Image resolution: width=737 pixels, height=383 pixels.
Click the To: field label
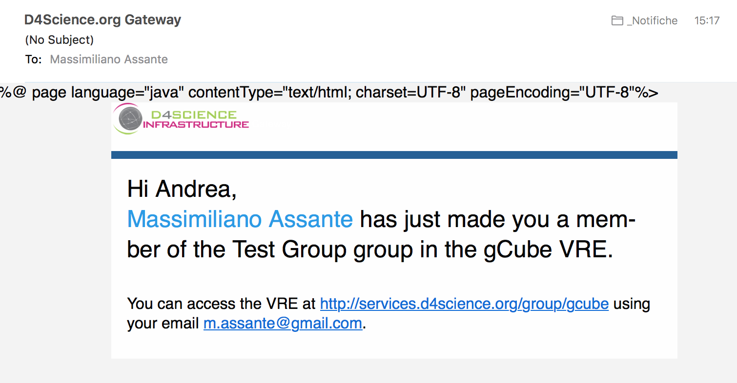point(33,59)
